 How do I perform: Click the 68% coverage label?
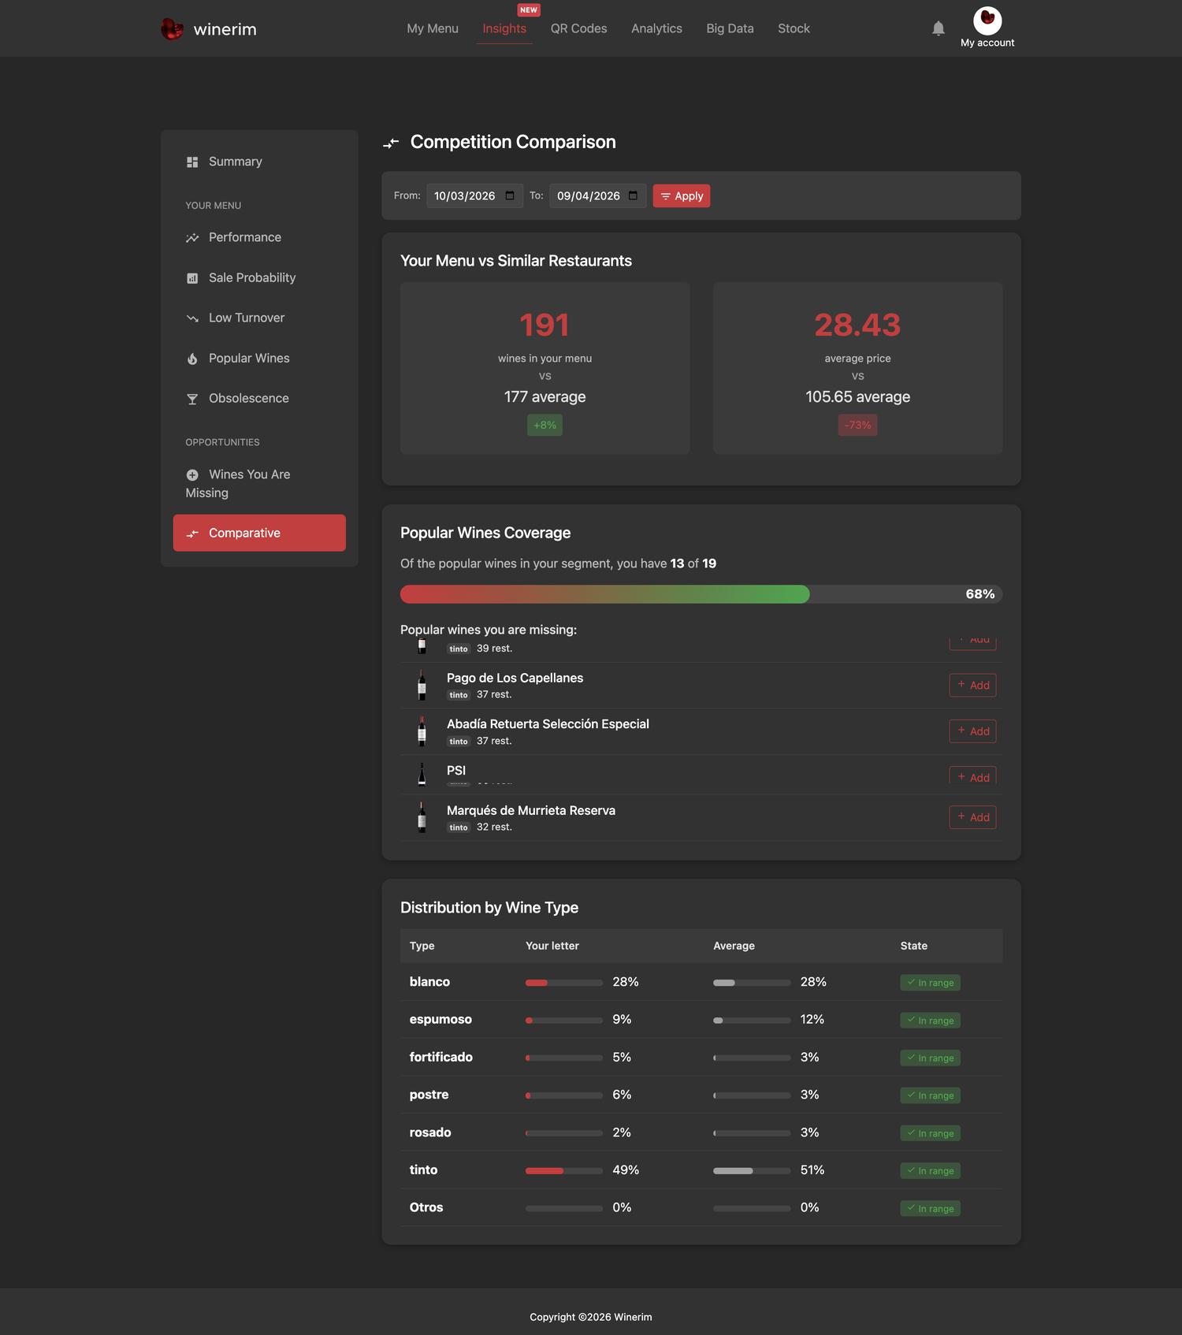pyautogui.click(x=980, y=594)
